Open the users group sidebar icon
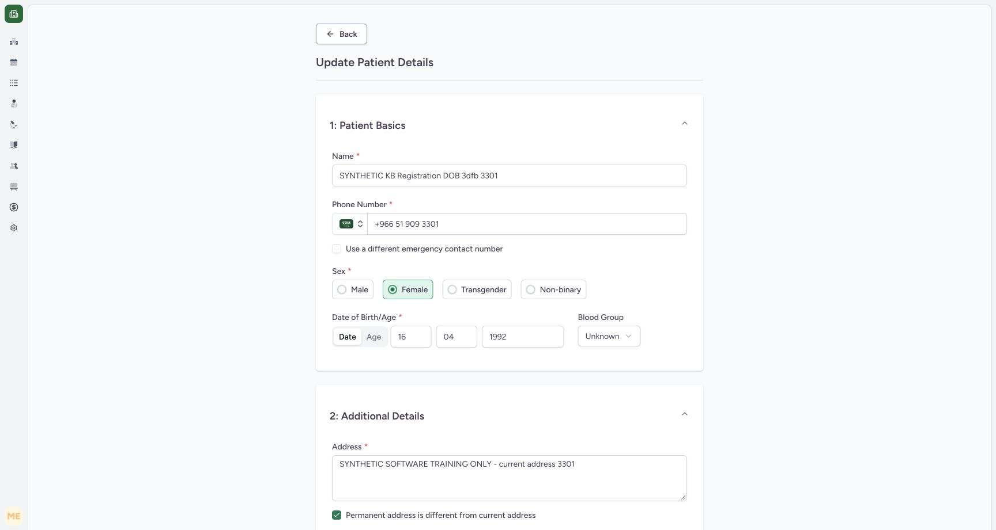996x530 pixels. pos(14,166)
